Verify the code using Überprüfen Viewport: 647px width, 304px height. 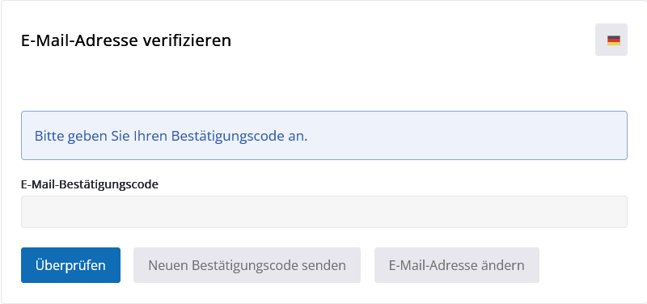point(70,265)
